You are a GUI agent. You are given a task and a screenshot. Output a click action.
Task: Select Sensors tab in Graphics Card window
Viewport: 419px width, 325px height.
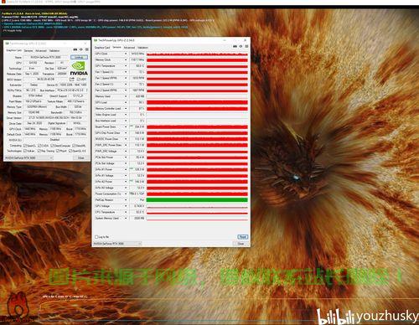(x=28, y=51)
